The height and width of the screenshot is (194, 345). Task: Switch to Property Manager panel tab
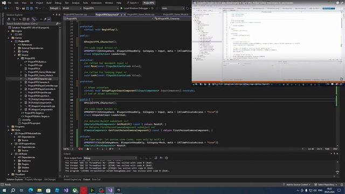click(33, 179)
